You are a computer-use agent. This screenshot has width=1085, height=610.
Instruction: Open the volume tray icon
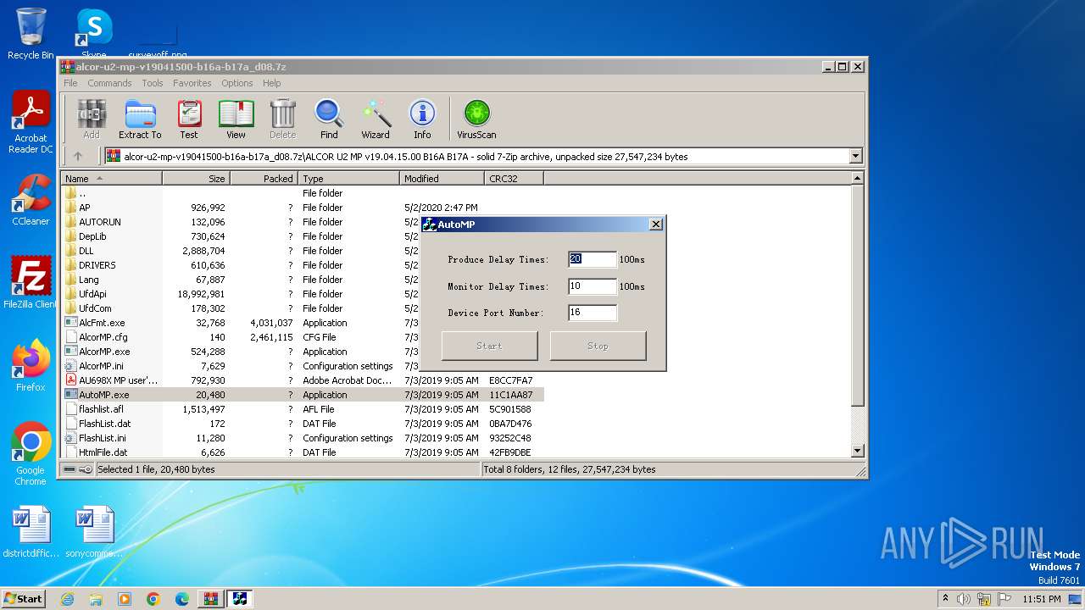pos(963,599)
